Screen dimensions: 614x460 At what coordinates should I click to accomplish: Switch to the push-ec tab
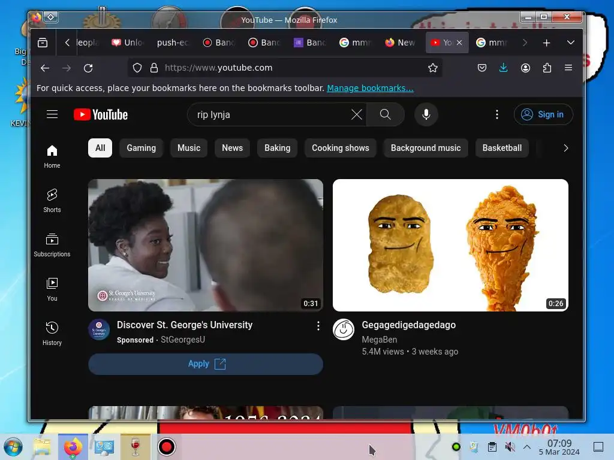coord(173,43)
